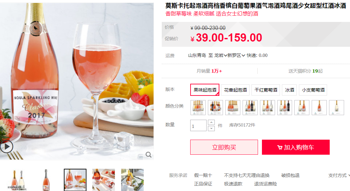
Task: Decrease quantity with the down arrow
Action: pyautogui.click(x=212, y=129)
